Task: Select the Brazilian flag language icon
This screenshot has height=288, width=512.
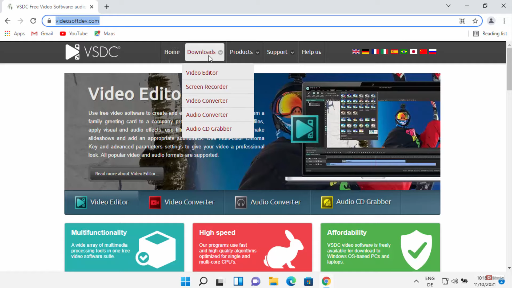Action: [x=404, y=52]
